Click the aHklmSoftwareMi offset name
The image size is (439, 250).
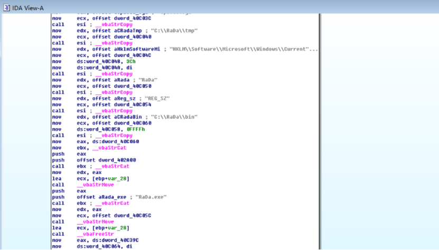coord(137,49)
